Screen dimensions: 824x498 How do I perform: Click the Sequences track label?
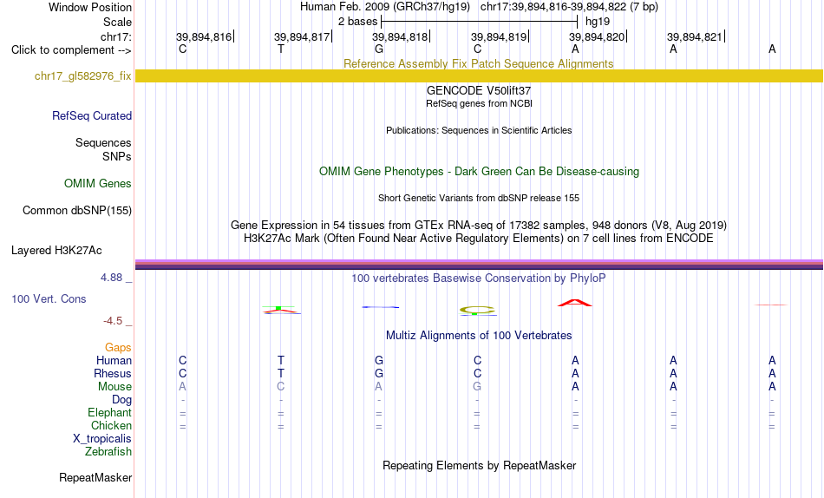[x=103, y=142]
